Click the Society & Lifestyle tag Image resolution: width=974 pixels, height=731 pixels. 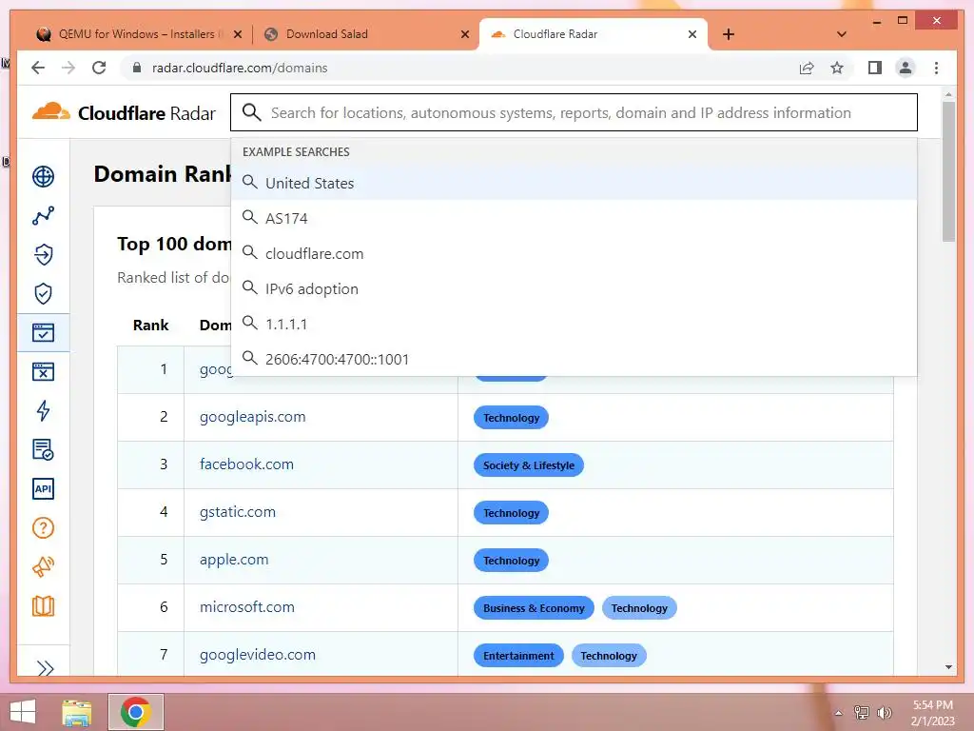pyautogui.click(x=529, y=464)
